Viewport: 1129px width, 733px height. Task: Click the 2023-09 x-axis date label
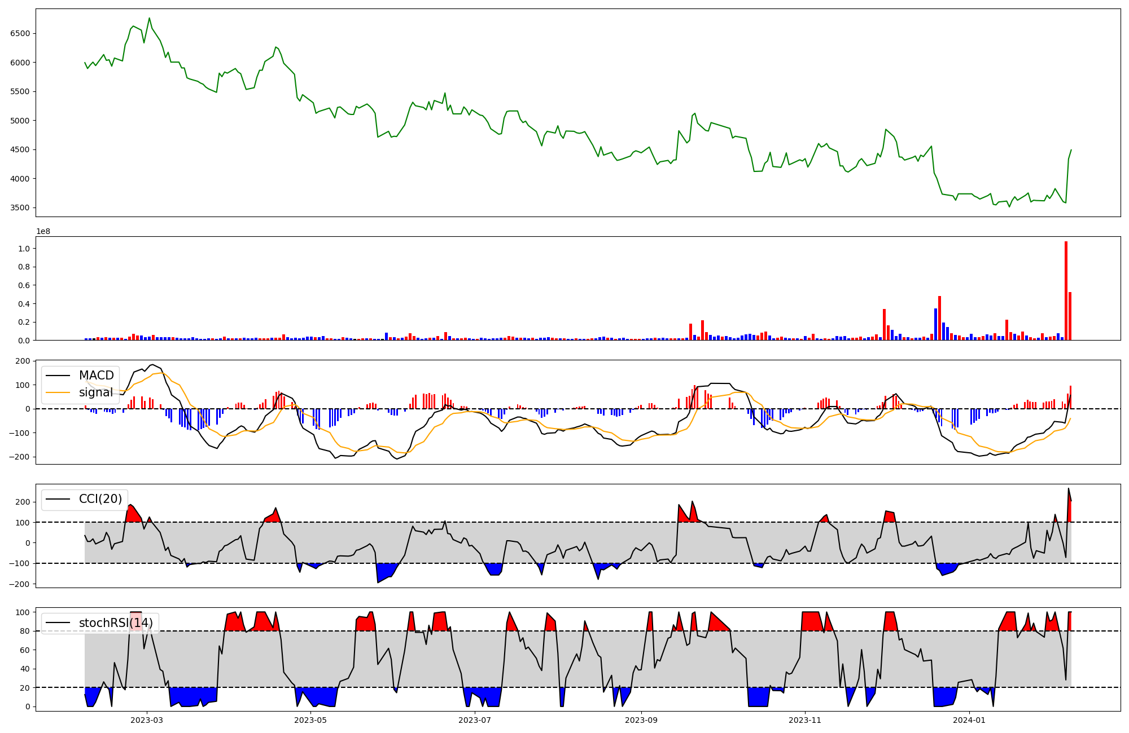pyautogui.click(x=641, y=720)
